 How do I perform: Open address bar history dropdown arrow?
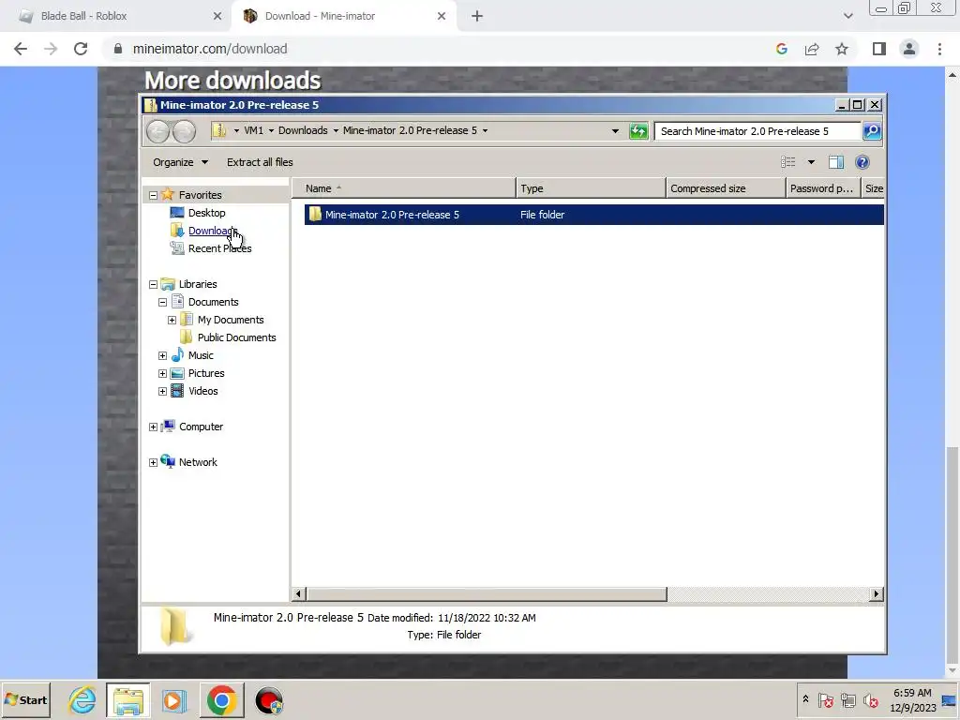(x=615, y=131)
